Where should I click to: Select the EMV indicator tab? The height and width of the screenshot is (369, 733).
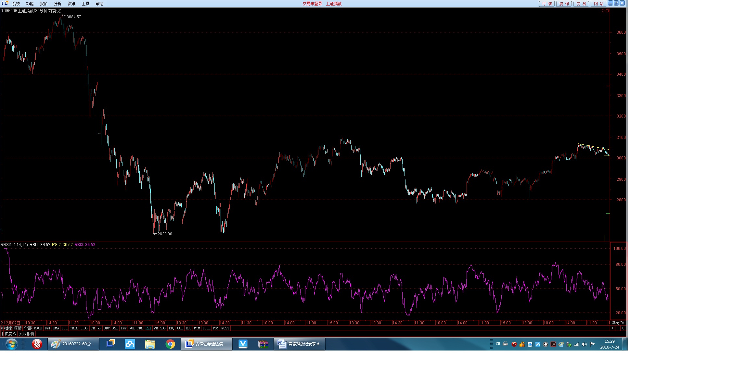pos(123,328)
